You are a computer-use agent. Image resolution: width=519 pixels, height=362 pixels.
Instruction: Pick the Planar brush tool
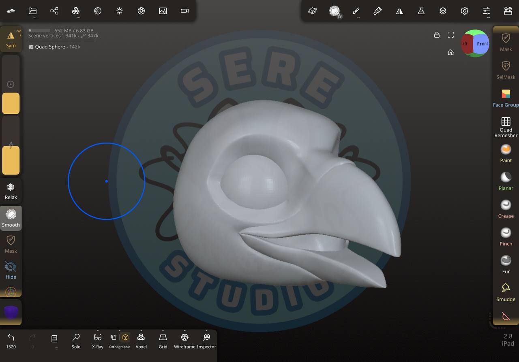[x=506, y=181]
